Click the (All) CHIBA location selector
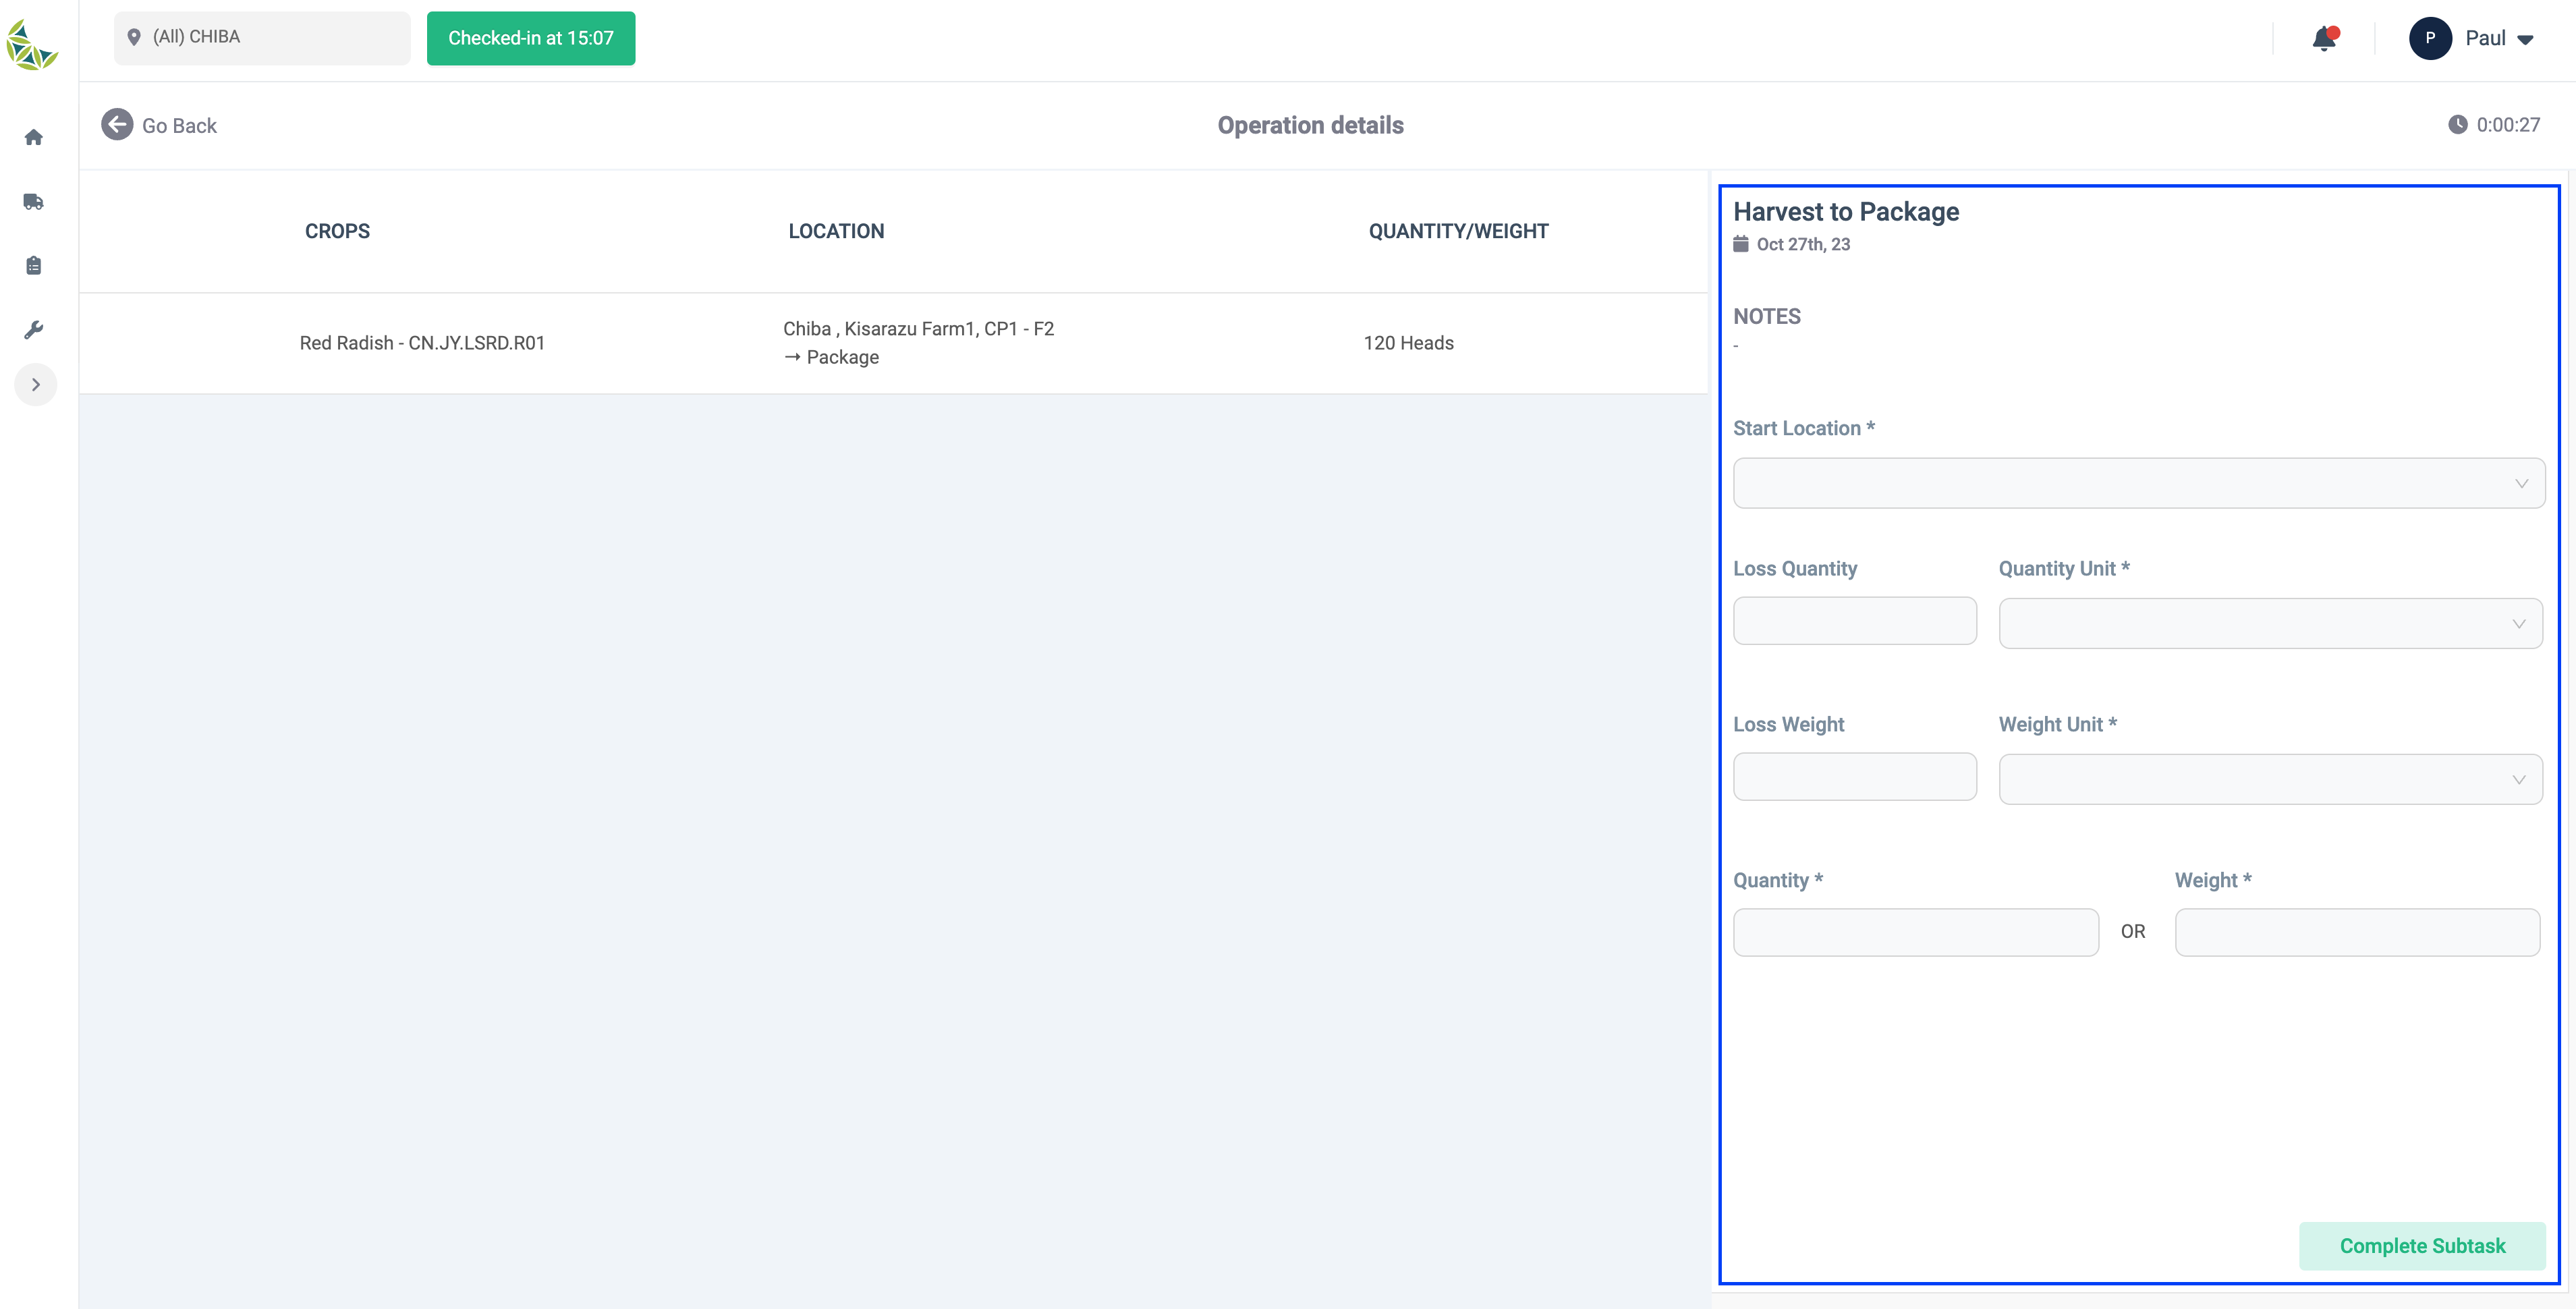This screenshot has width=2576, height=1309. pos(262,38)
